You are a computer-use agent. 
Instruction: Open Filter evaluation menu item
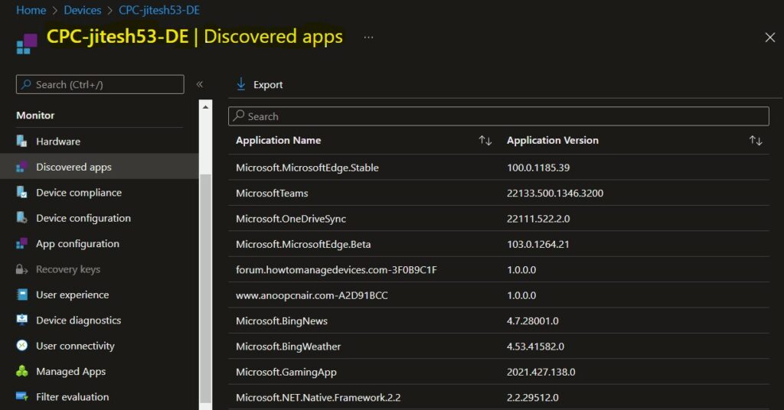tap(99, 396)
